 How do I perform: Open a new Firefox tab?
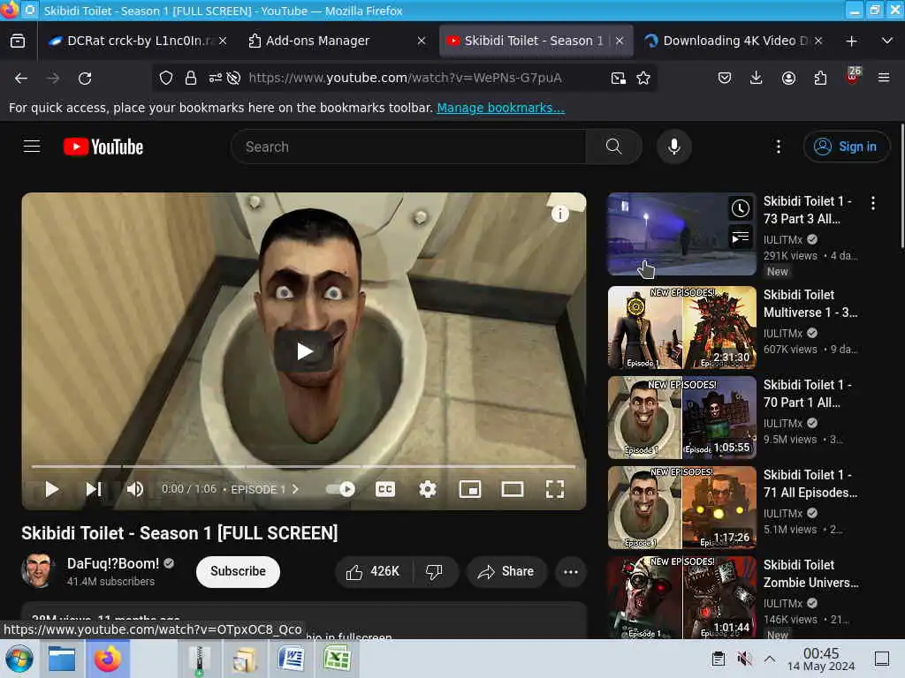(851, 41)
